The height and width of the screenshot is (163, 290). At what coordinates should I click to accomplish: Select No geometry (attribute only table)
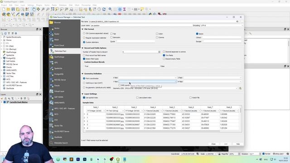point(84,87)
